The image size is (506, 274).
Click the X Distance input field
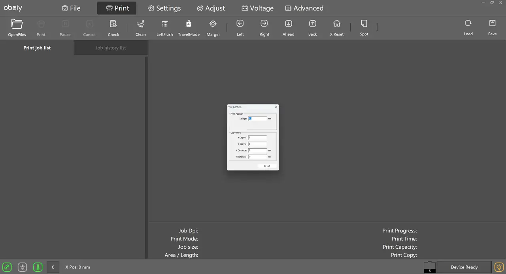tap(257, 150)
